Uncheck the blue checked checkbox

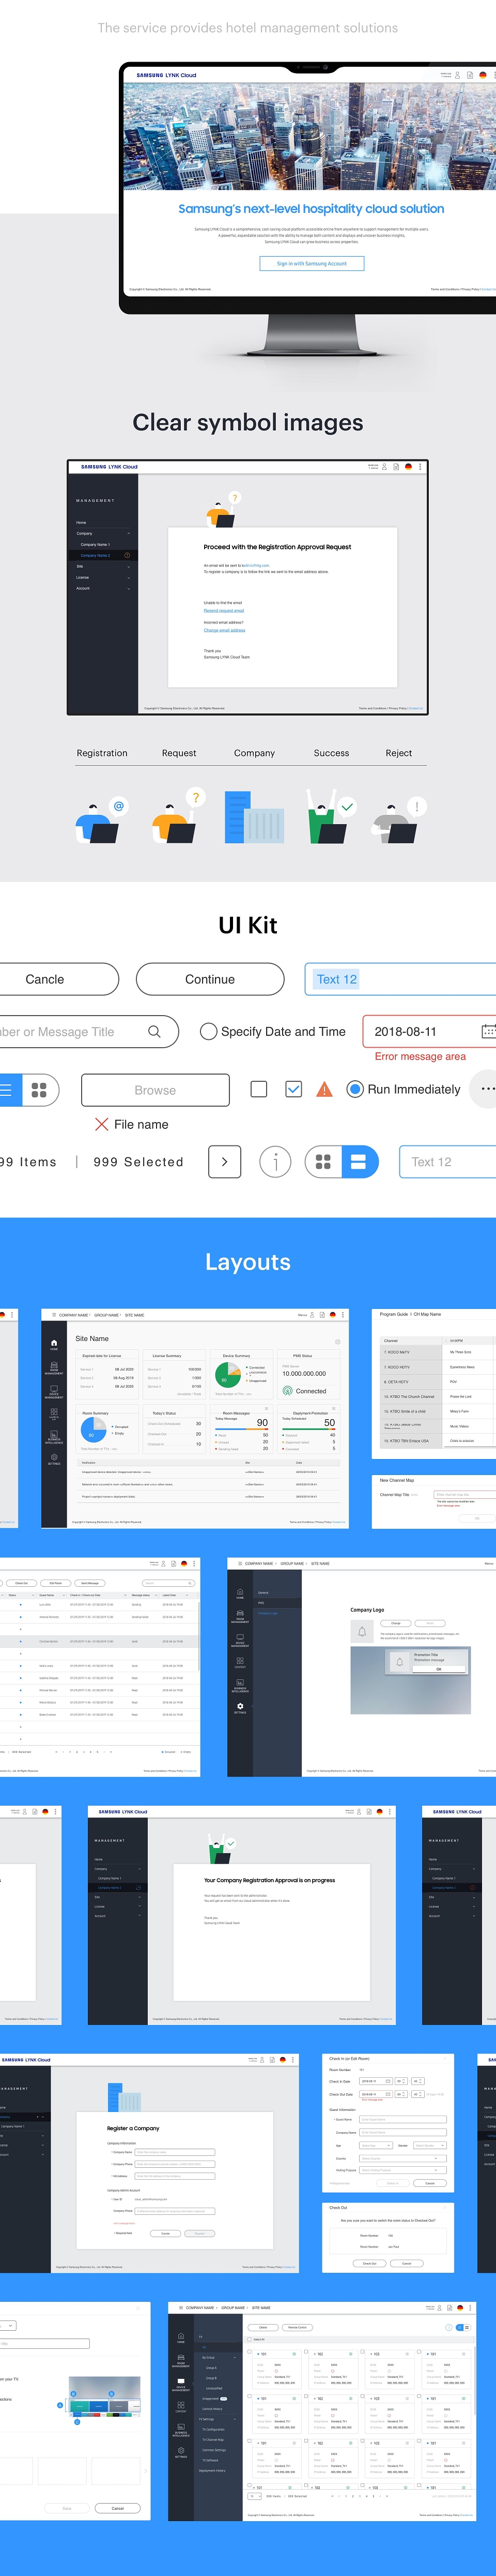point(293,1089)
